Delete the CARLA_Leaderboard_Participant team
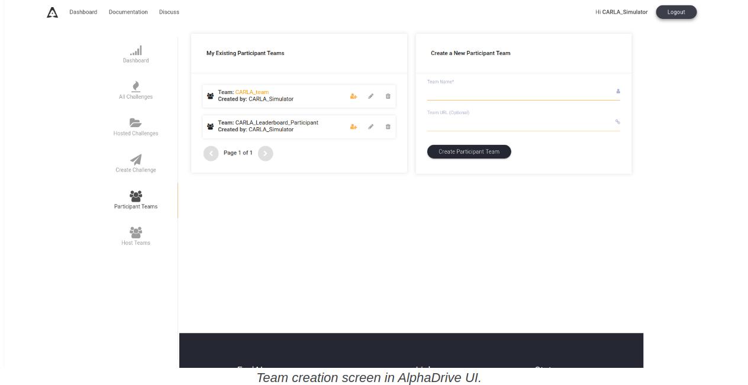The width and height of the screenshot is (748, 385). pos(388,127)
